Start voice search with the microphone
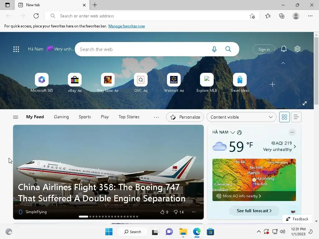The width and height of the screenshot is (319, 239). pyautogui.click(x=214, y=49)
